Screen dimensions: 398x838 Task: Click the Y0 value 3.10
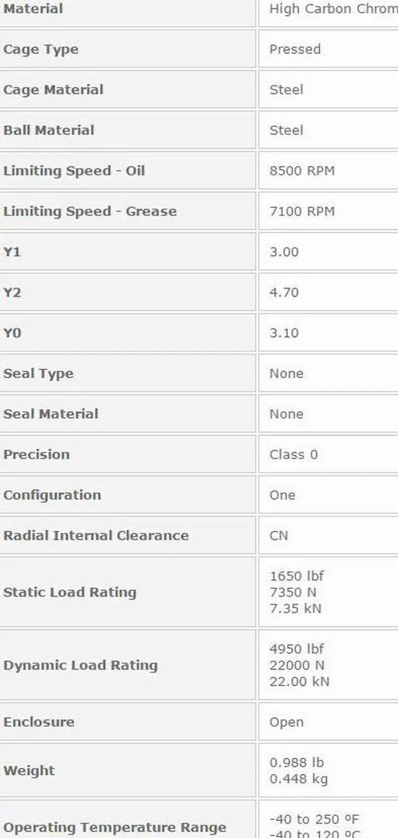click(x=284, y=333)
